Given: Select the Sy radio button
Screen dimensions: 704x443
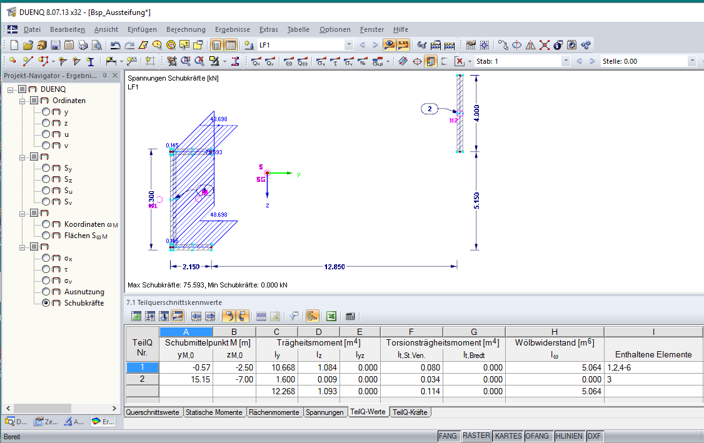Looking at the screenshot, I should coord(46,168).
